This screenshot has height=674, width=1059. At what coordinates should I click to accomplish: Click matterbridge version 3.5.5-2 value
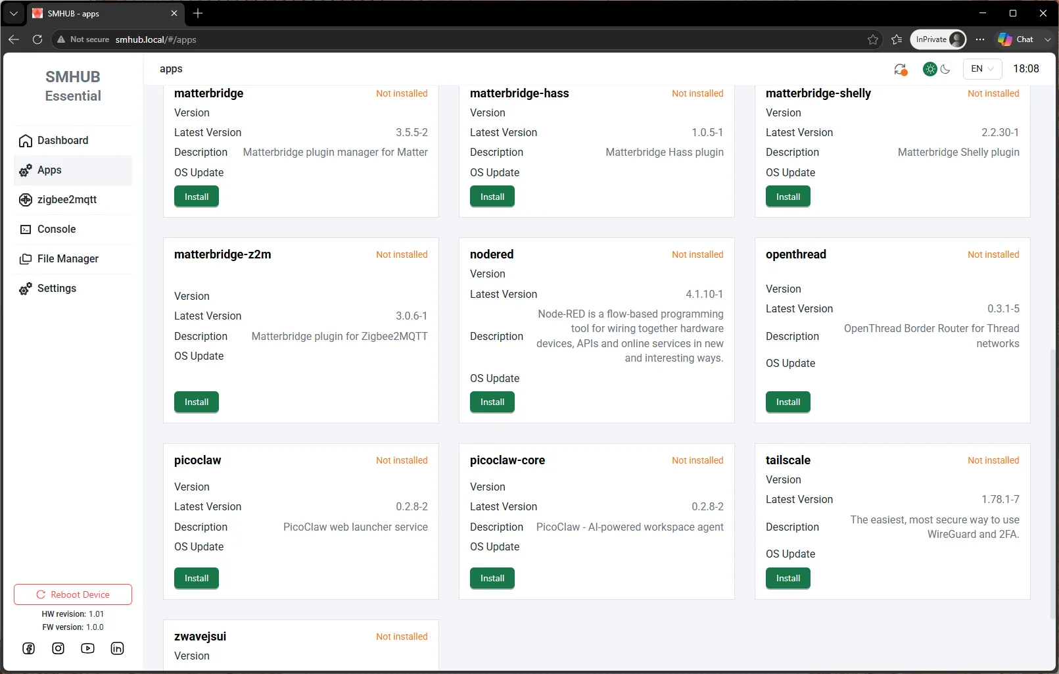coord(412,133)
